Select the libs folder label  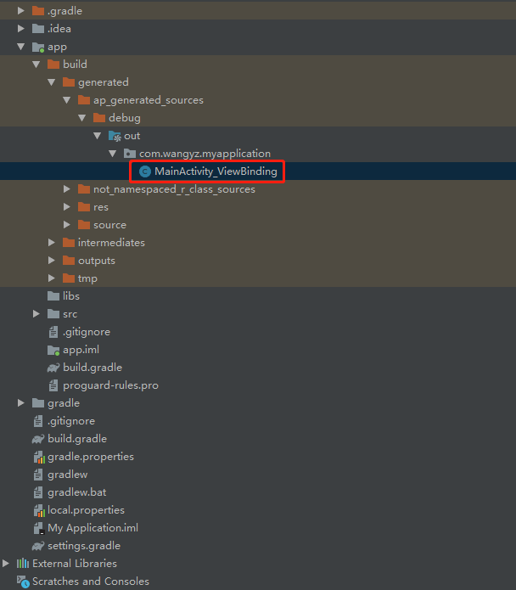71,296
